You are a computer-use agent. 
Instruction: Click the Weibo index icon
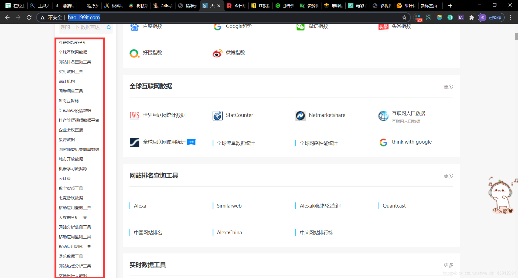tap(217, 53)
